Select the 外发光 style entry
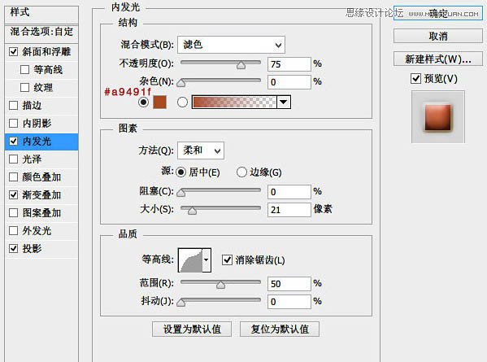487x362 pixels. tap(41, 231)
